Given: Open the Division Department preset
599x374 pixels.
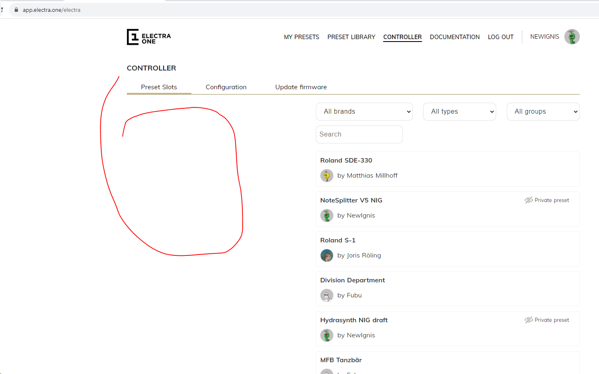Looking at the screenshot, I should coord(353,280).
